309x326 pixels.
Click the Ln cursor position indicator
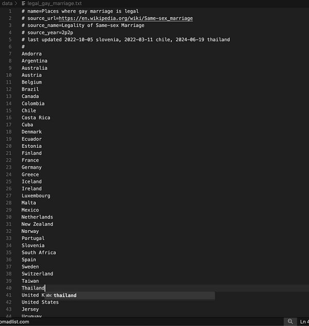click(x=304, y=322)
